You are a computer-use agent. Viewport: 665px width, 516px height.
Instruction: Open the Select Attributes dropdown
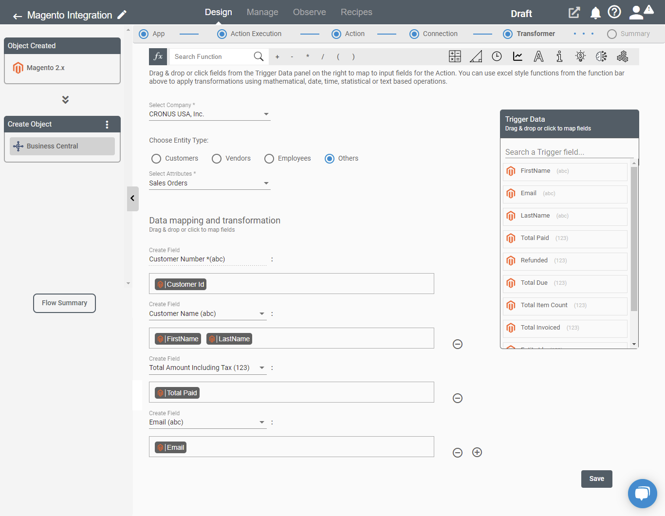coord(209,184)
